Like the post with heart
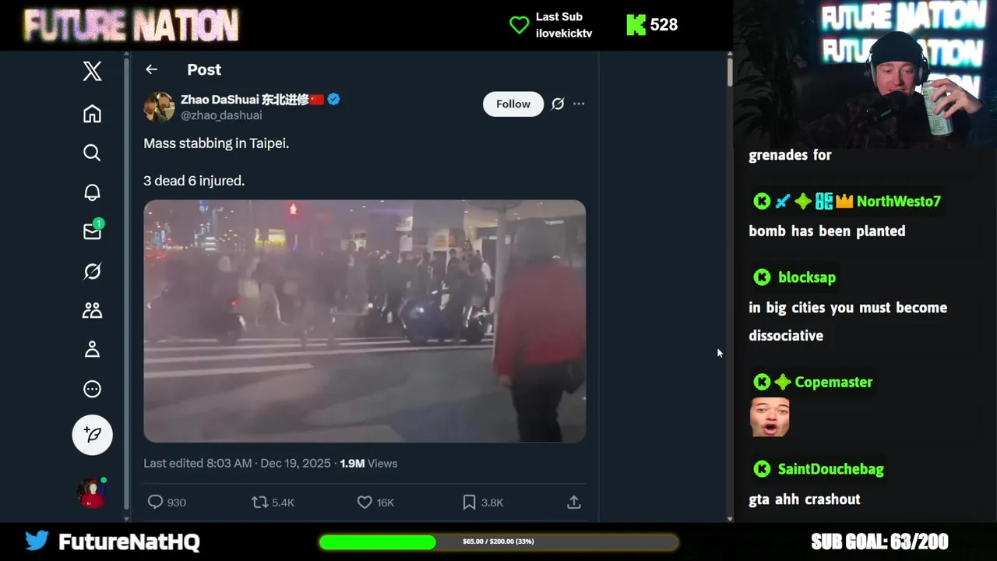 coord(375,503)
